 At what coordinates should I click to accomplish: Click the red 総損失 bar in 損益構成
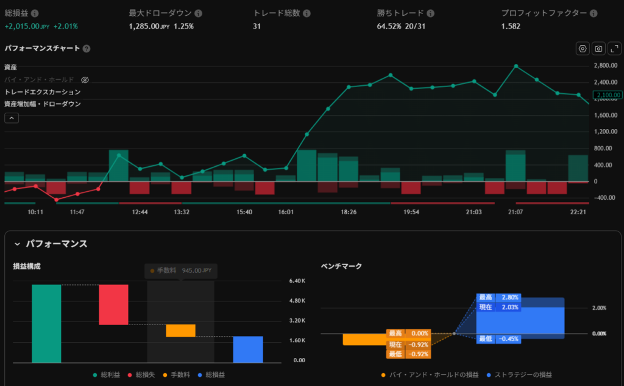pos(113,304)
